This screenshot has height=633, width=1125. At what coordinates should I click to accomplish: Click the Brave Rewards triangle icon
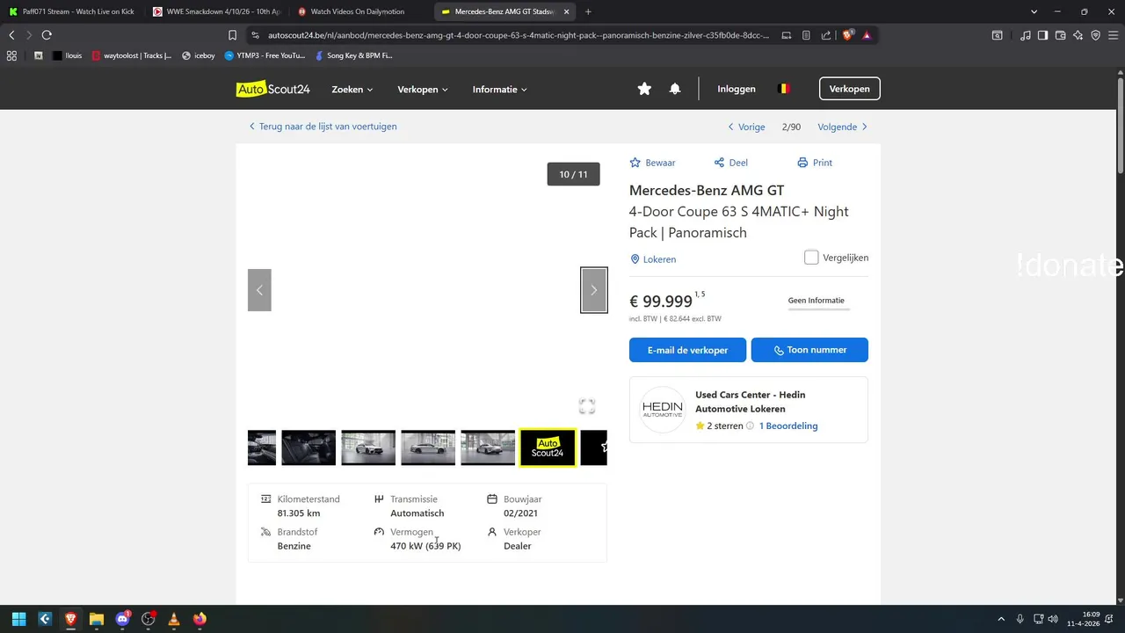click(x=867, y=35)
